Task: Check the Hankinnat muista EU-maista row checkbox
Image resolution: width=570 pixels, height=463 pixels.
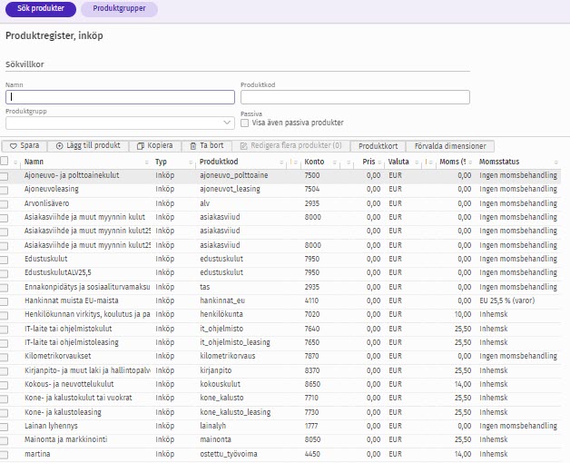Action: (x=4, y=301)
